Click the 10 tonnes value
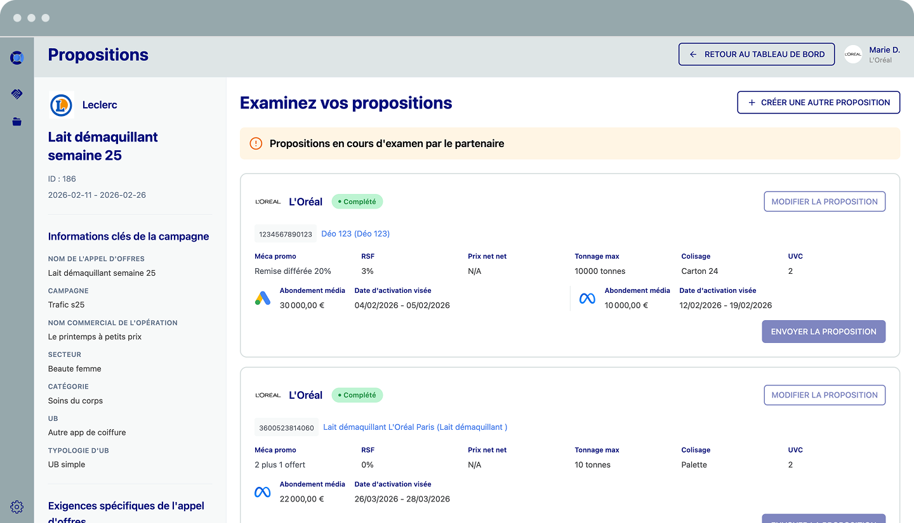 (593, 465)
